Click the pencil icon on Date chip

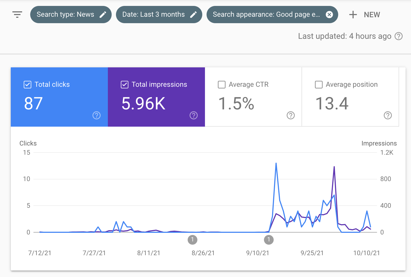click(x=194, y=15)
